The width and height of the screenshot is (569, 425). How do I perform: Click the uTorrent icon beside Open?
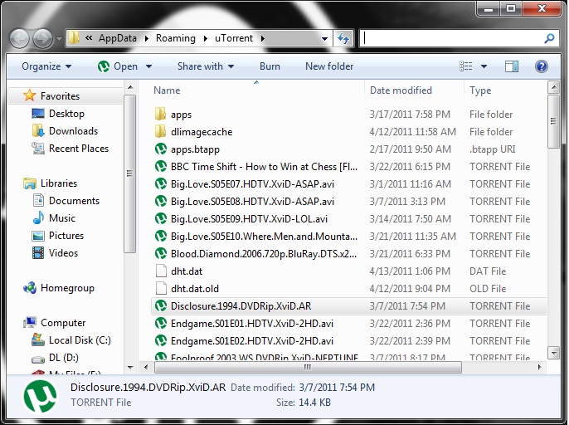(x=104, y=66)
